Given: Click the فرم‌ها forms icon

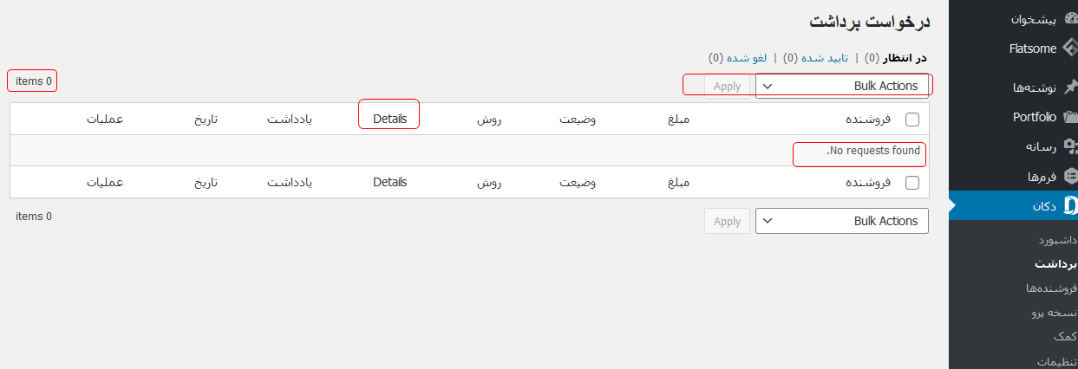Looking at the screenshot, I should tap(1070, 176).
